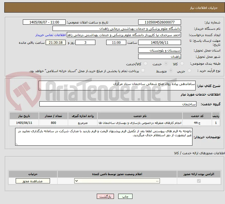
Task: Click the تعداد / مقدار column header
Action: pyautogui.click(x=53, y=116)
